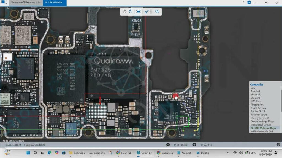The image size is (282, 158).
Task: Switch to the Welcome Orion tab
Action: click(26, 2)
